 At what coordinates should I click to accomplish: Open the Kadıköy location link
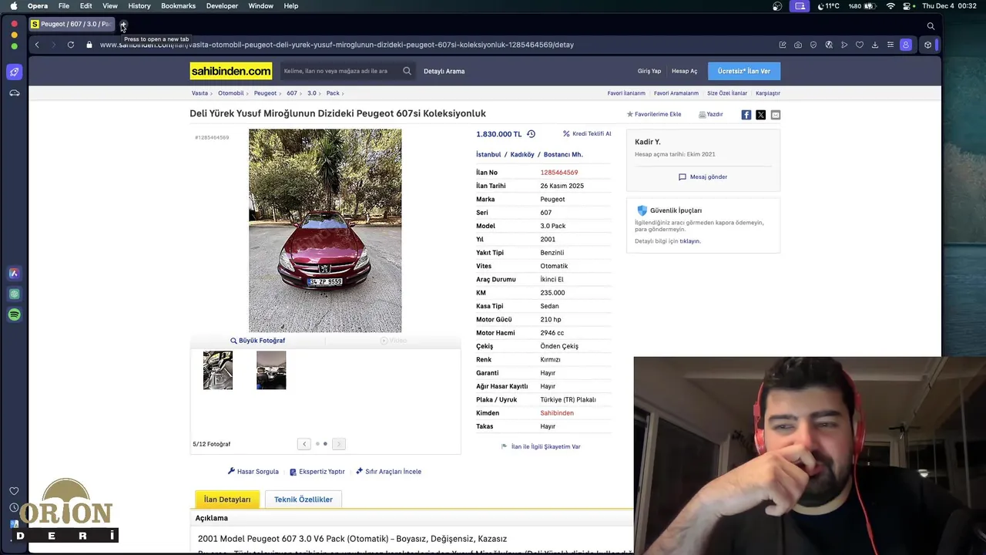[x=522, y=154]
